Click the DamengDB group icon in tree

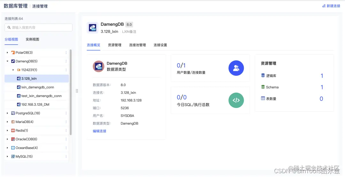point(13,61)
